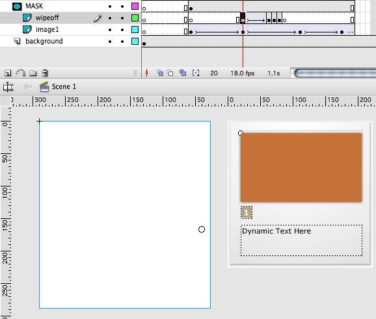
Task: Click the Center Frame icon
Action: 147,73
